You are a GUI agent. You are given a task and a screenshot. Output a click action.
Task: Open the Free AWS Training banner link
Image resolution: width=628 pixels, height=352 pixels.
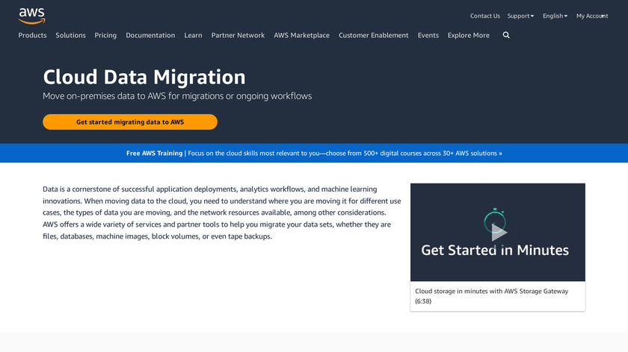click(x=314, y=153)
